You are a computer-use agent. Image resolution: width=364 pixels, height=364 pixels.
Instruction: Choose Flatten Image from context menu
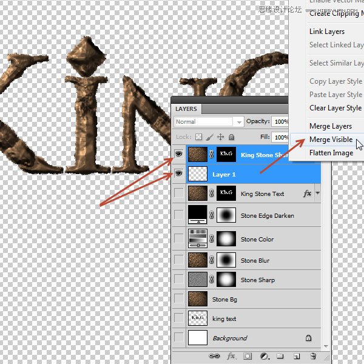pyautogui.click(x=331, y=153)
